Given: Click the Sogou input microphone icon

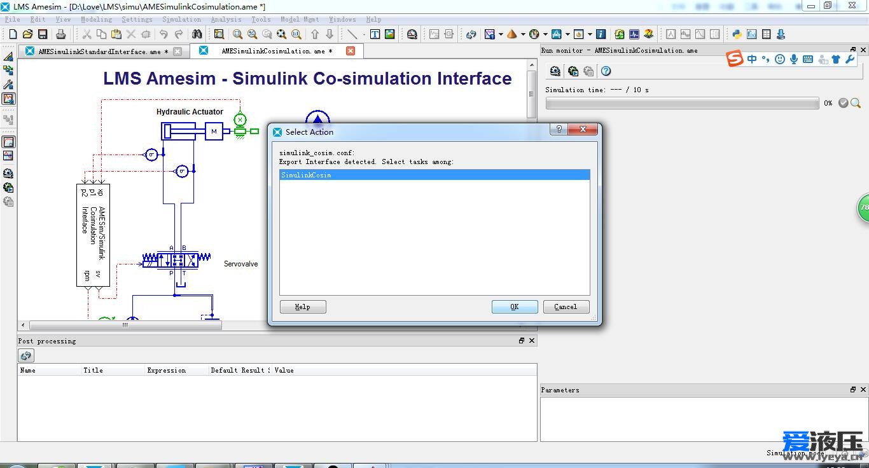Looking at the screenshot, I should 794,59.
